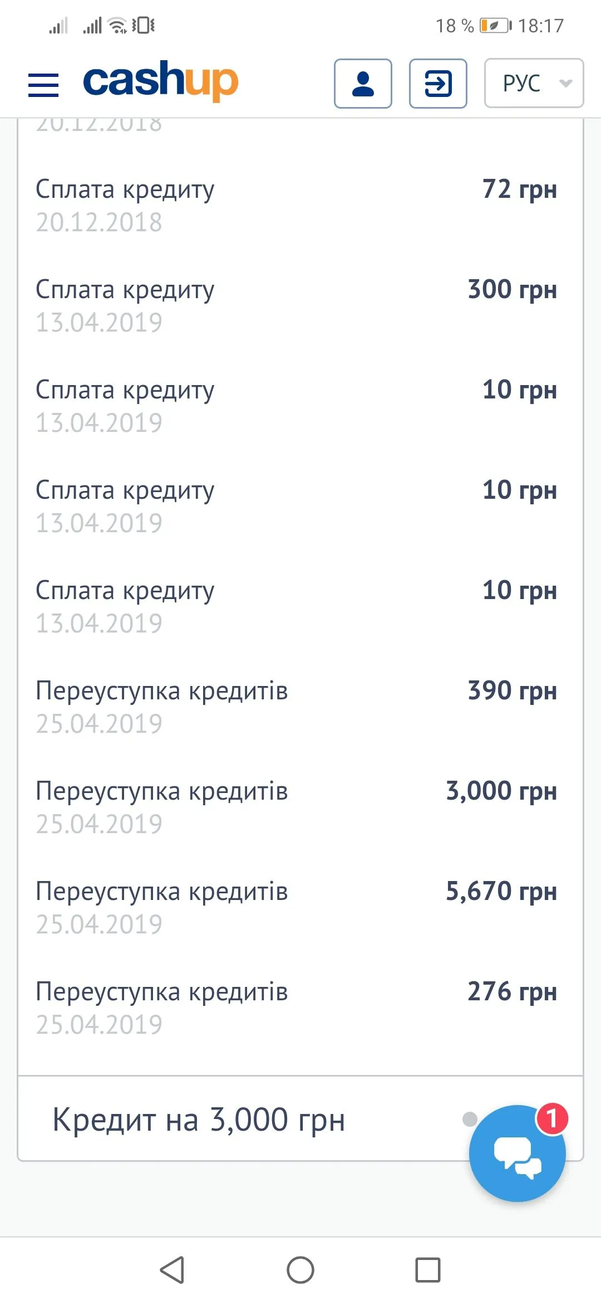
Task: Select the 72 грн Сплата кредиту entry
Action: 295,205
